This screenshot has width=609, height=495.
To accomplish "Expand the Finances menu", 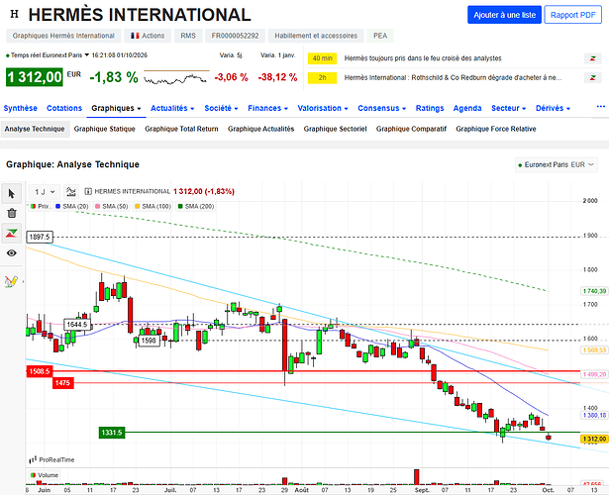I will point(267,108).
